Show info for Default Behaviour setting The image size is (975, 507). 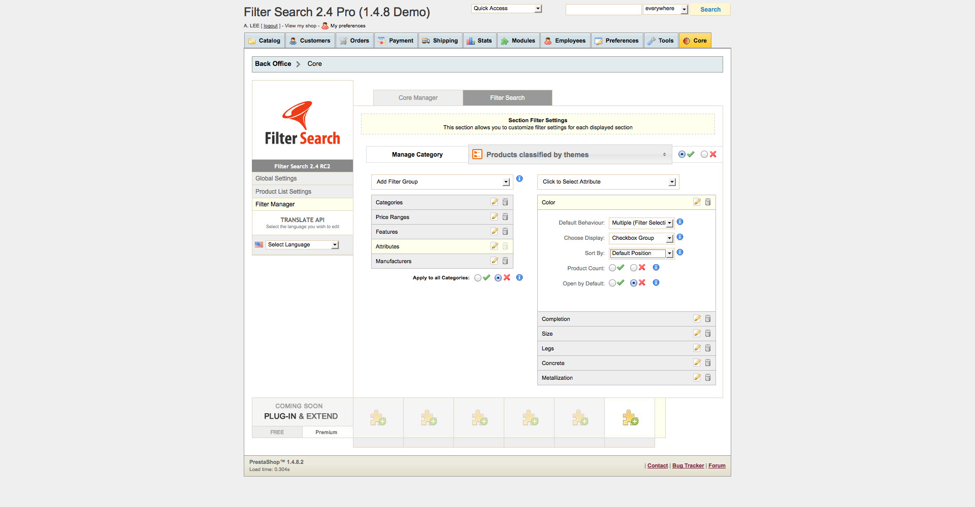coord(680,222)
